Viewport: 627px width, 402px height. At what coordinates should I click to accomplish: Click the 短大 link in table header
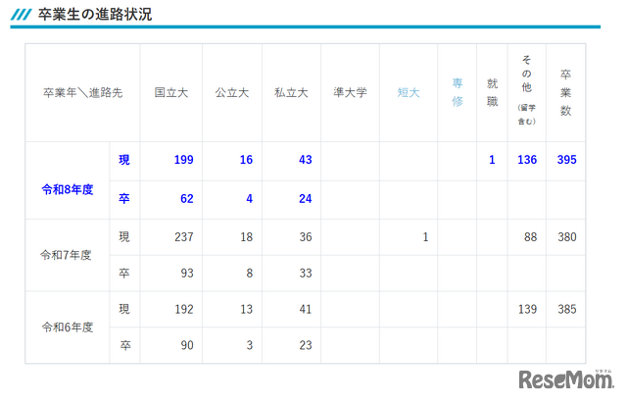(x=409, y=92)
